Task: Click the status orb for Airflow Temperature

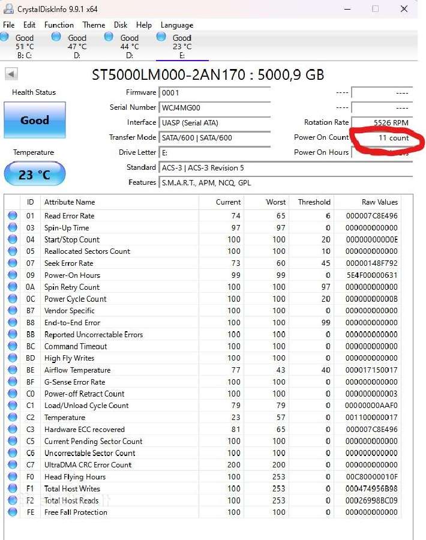Action: click(13, 370)
